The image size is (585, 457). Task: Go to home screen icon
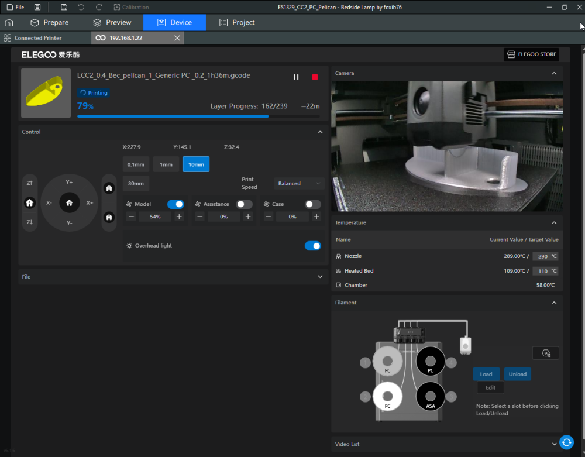[x=9, y=23]
